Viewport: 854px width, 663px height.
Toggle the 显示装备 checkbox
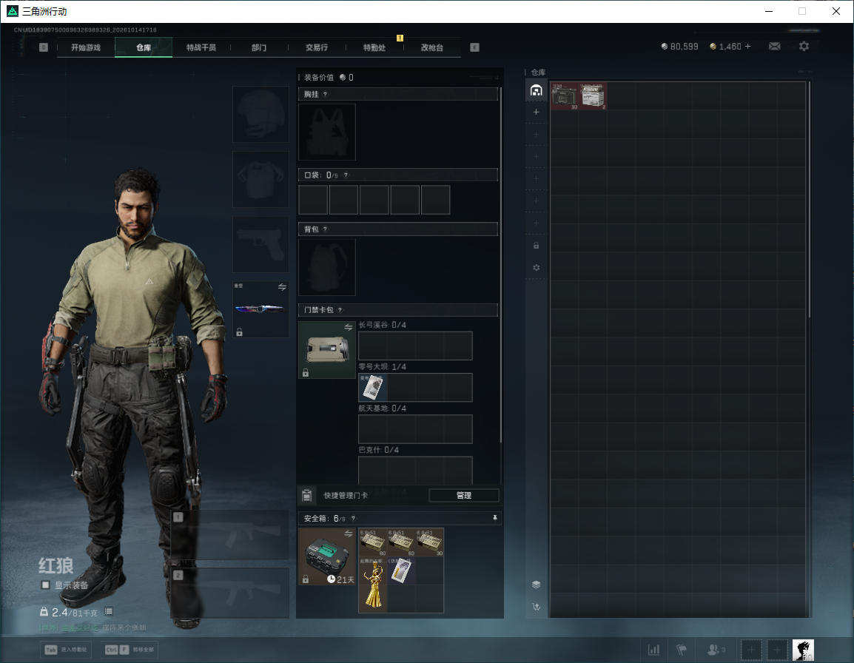click(x=45, y=585)
